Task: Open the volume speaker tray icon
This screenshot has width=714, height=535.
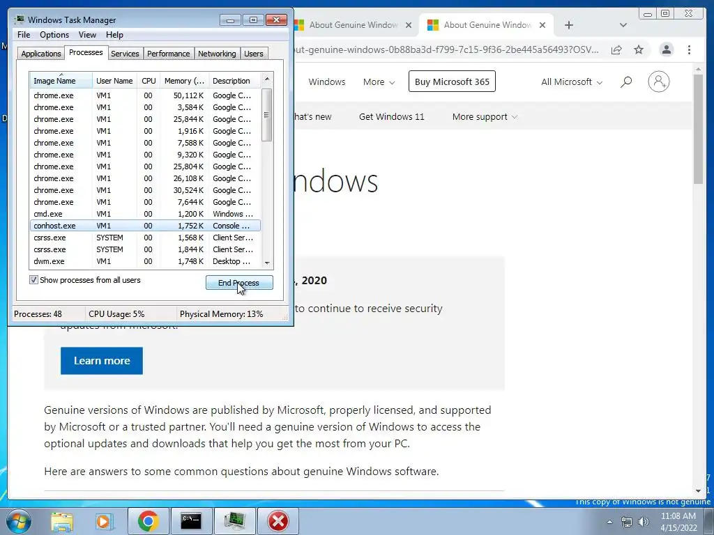Action: coord(644,522)
